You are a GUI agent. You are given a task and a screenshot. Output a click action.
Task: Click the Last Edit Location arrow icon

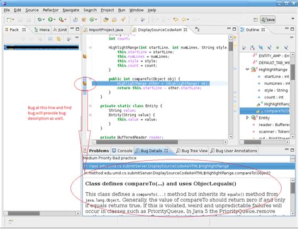point(176,19)
